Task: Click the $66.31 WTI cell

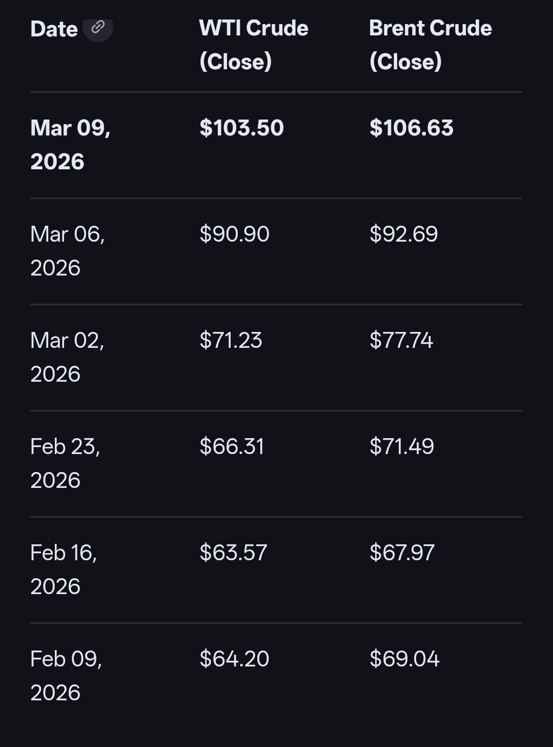Action: coord(232,446)
